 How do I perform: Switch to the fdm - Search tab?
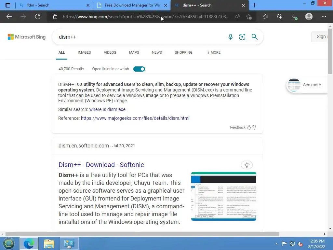pos(51,5)
